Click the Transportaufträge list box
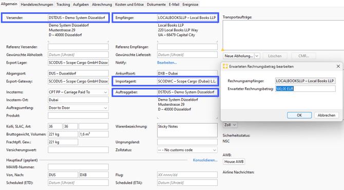 point(283,35)
